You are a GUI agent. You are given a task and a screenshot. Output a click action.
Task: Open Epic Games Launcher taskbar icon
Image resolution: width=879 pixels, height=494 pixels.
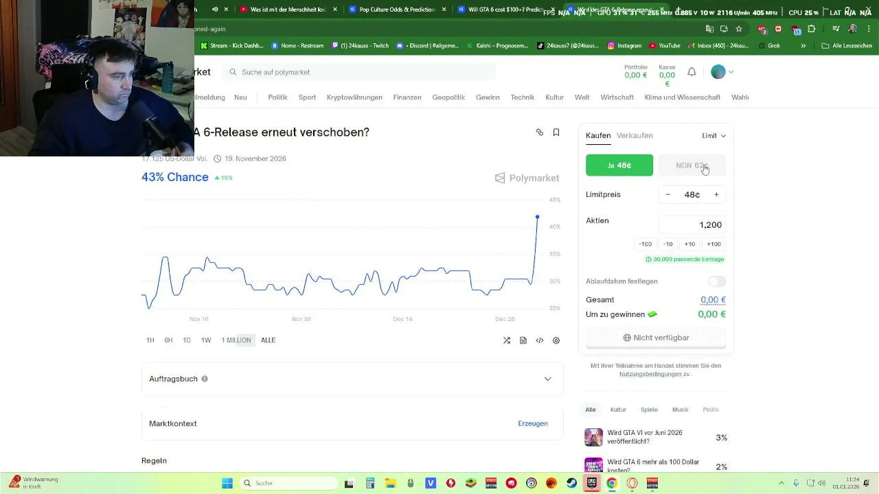click(591, 483)
